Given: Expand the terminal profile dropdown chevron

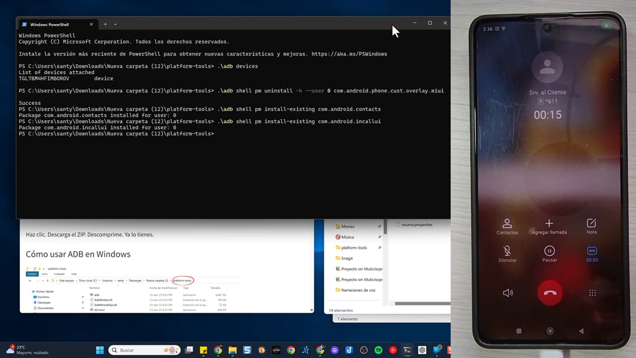Looking at the screenshot, I should pos(115,24).
